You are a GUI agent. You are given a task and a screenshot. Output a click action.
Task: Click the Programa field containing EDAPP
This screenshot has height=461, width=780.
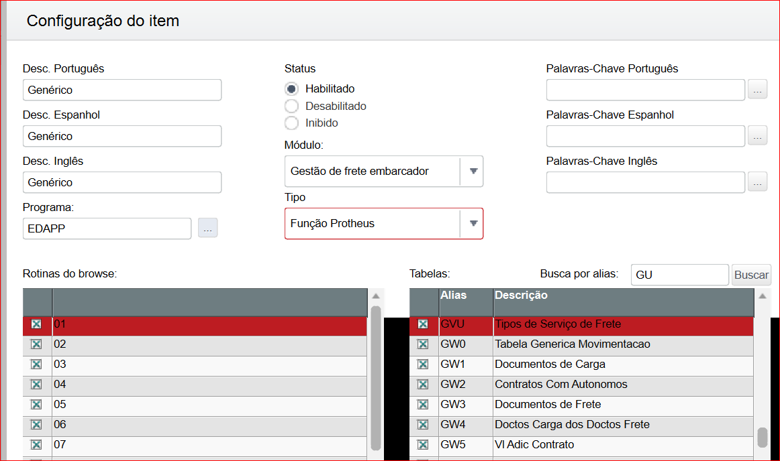[x=107, y=228]
